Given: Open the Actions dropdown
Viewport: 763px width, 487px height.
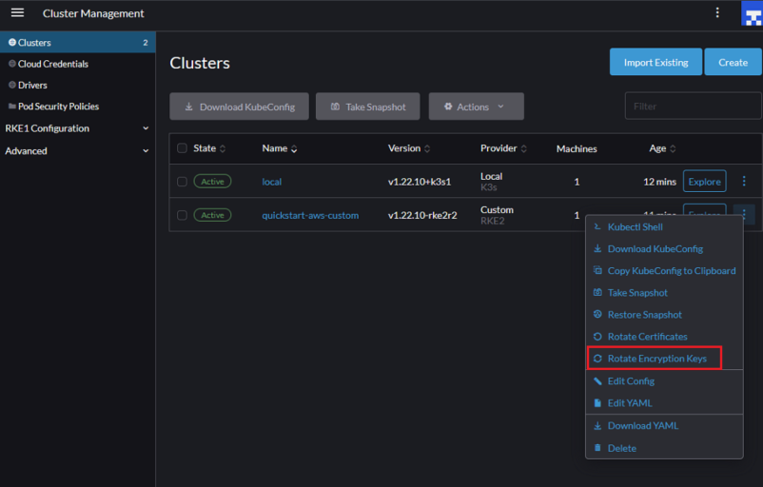Looking at the screenshot, I should (x=476, y=107).
